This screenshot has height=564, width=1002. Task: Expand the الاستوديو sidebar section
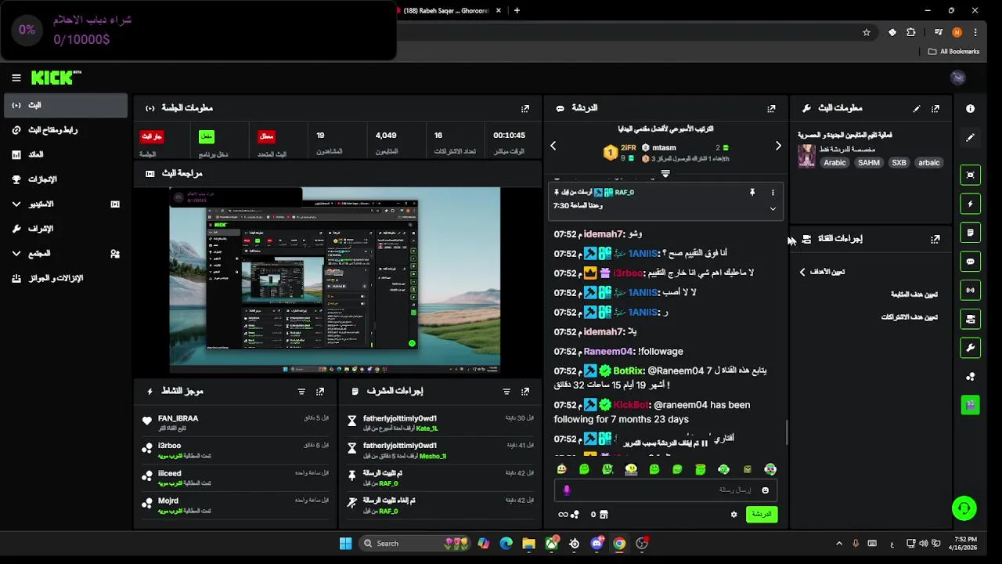tap(65, 204)
